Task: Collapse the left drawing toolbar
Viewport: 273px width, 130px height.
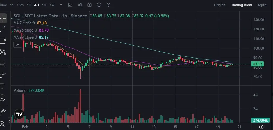Action: click(x=9, y=121)
